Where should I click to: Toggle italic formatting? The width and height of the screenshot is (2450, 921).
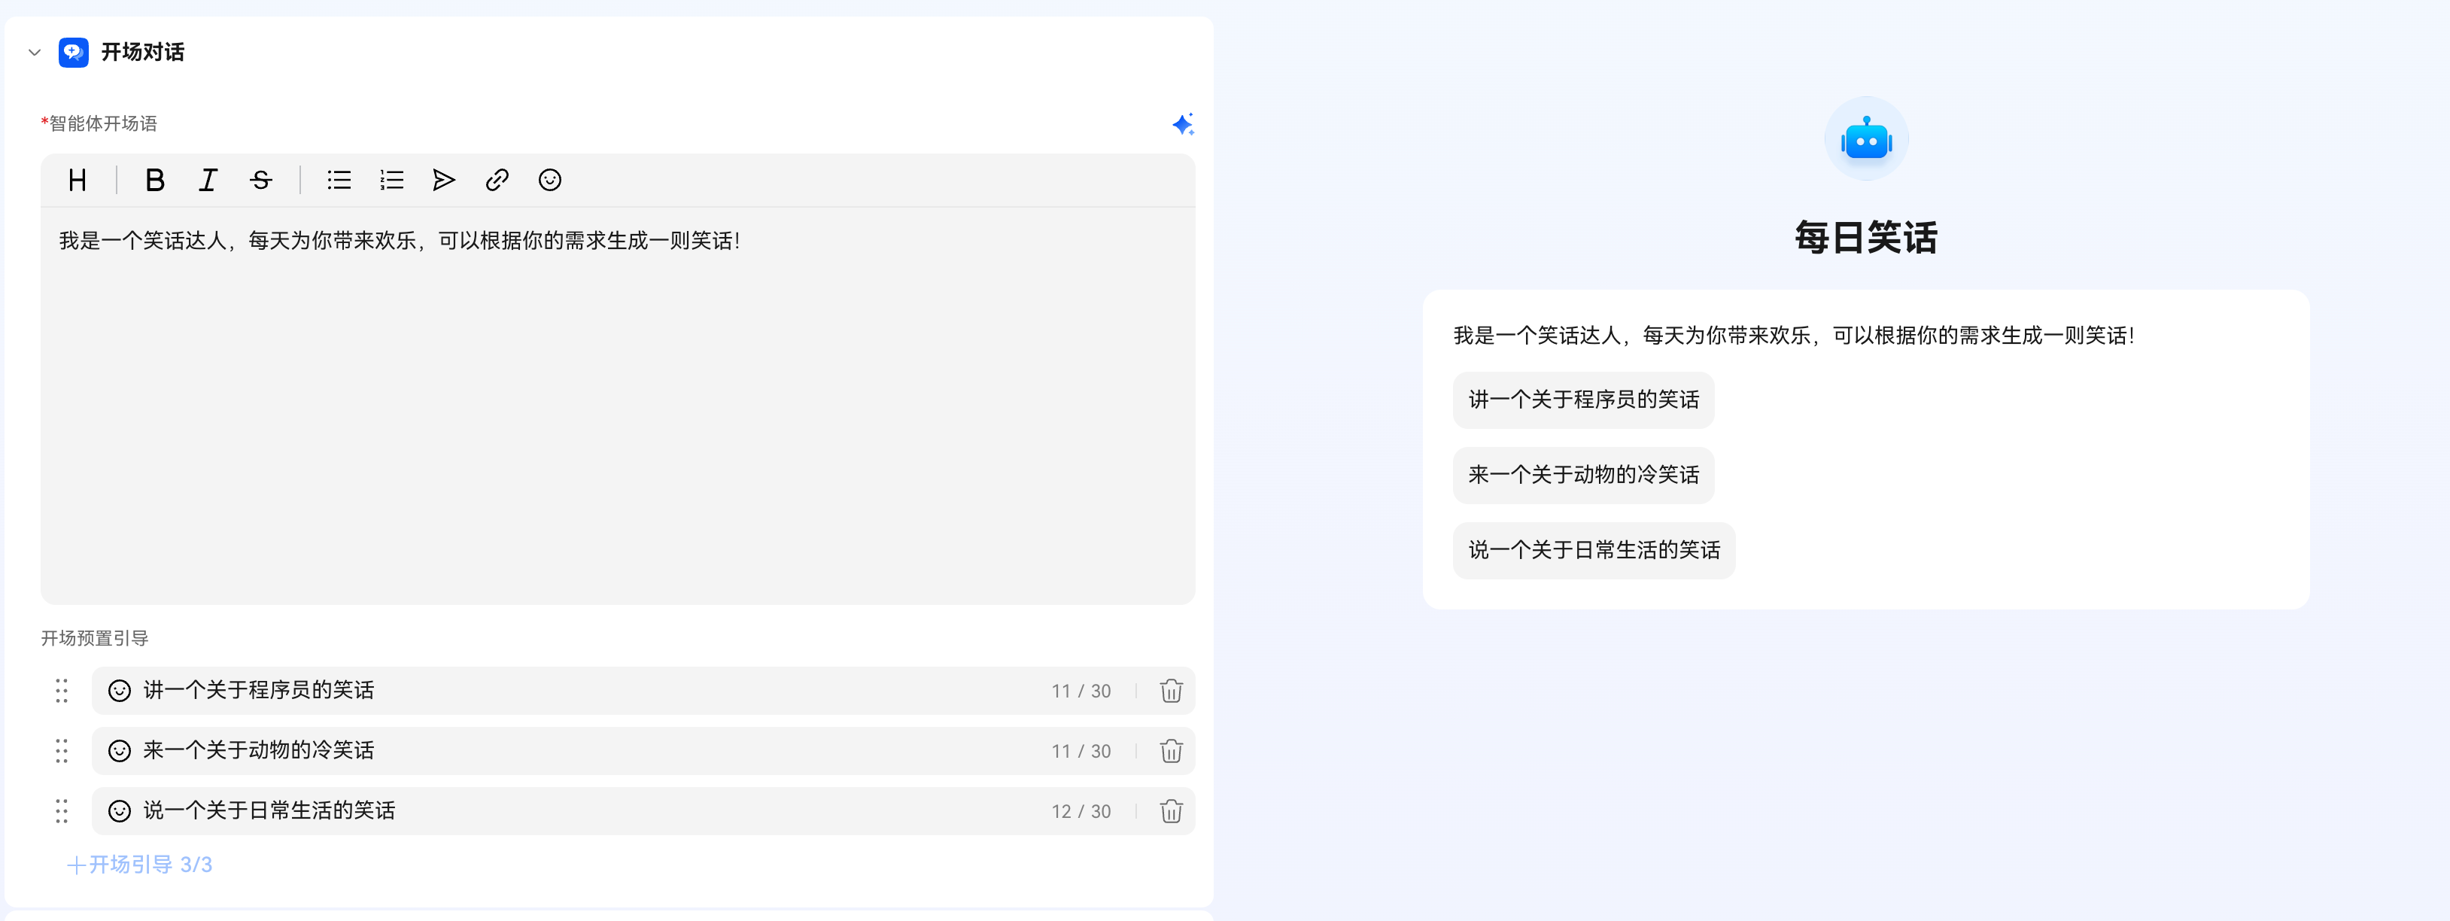[x=208, y=180]
